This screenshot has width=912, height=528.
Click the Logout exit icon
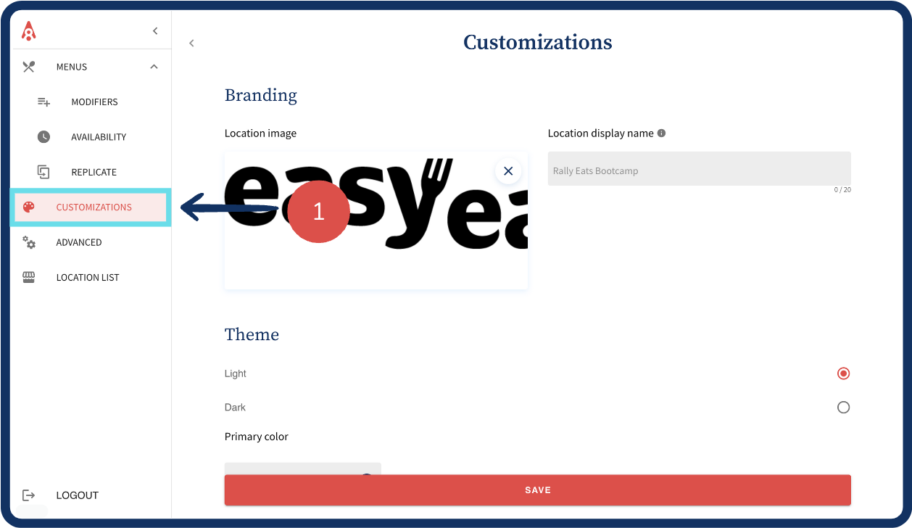tap(28, 495)
